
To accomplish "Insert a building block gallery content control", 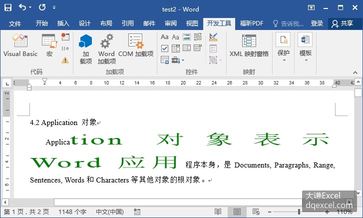I will click(197, 37).
